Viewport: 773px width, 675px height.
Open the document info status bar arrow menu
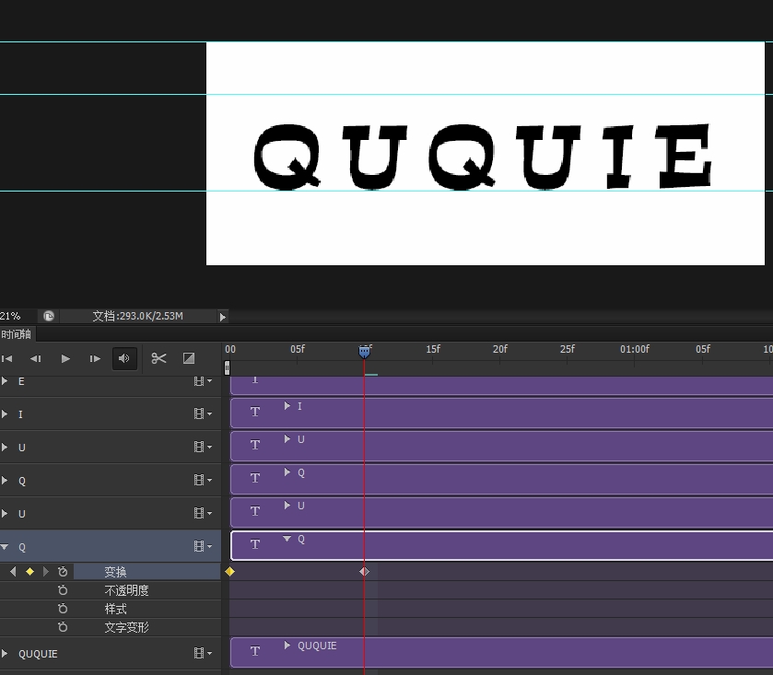[x=222, y=317]
